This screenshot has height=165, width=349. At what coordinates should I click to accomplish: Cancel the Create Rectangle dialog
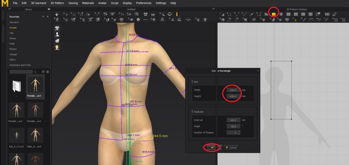(x=231, y=147)
